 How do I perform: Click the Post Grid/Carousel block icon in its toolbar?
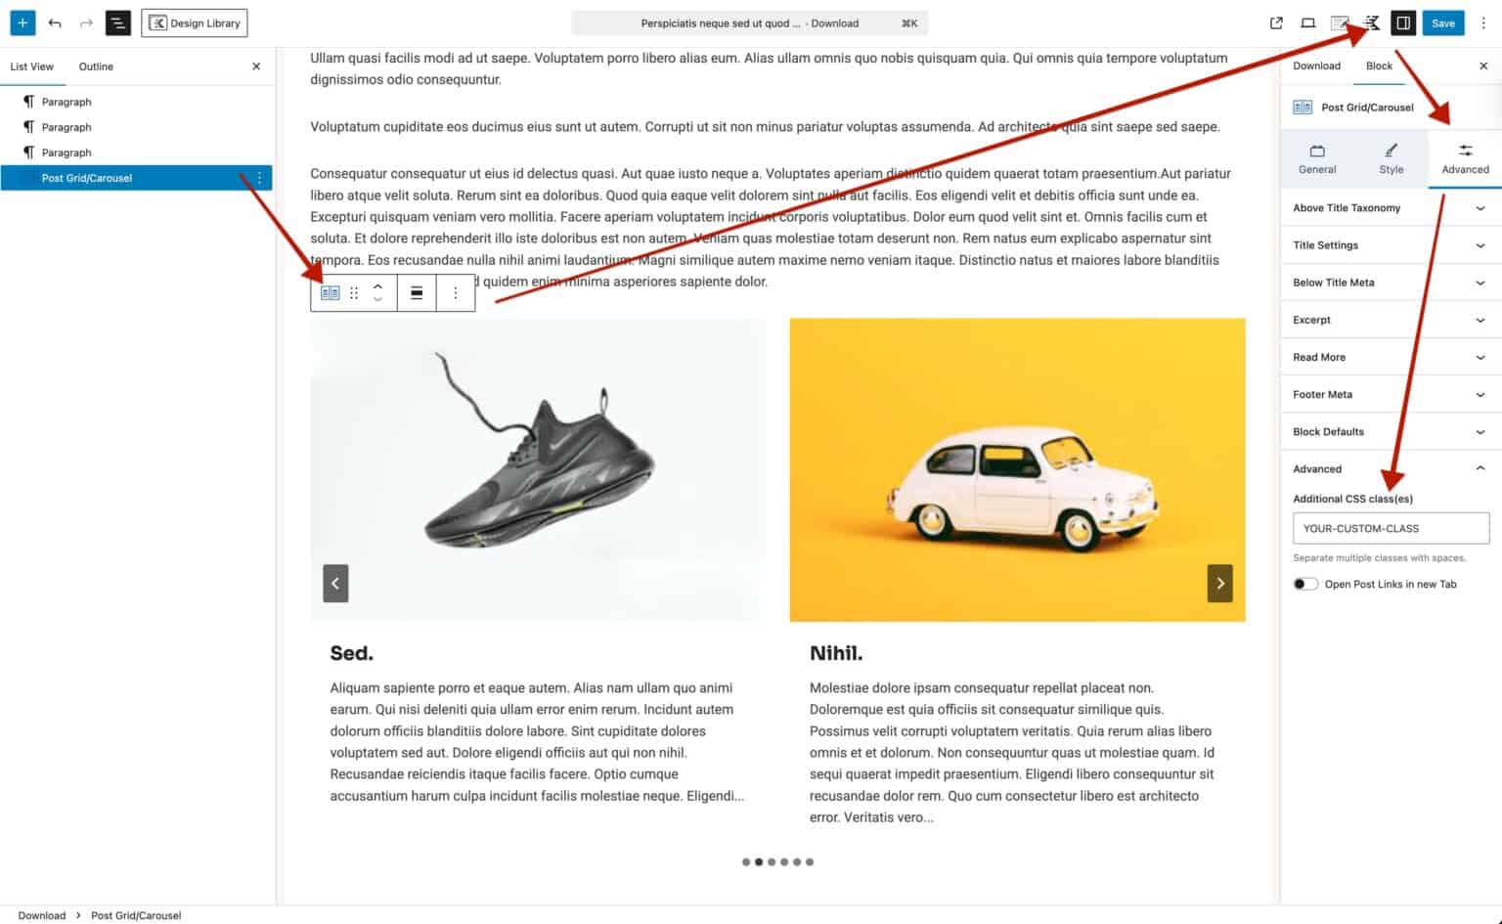coord(330,292)
